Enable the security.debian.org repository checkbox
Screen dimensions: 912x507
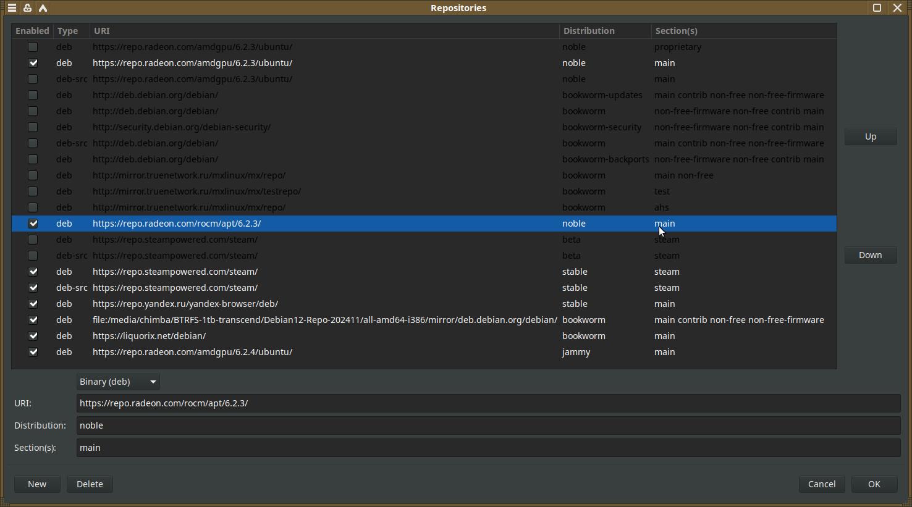pyautogui.click(x=33, y=127)
